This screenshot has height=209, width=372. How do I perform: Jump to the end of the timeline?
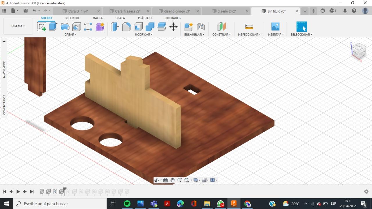[32, 192]
